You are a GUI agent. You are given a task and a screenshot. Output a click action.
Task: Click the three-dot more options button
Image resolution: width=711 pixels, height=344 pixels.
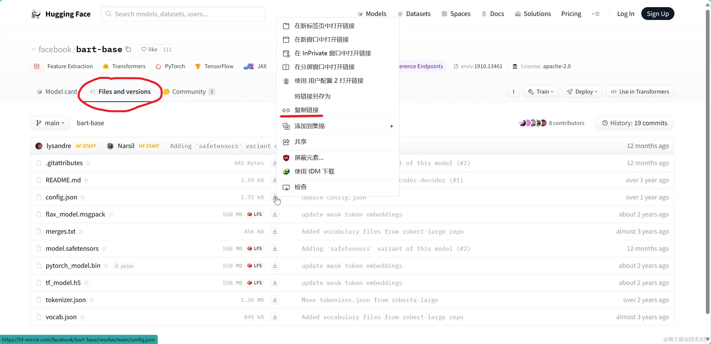[x=513, y=92]
